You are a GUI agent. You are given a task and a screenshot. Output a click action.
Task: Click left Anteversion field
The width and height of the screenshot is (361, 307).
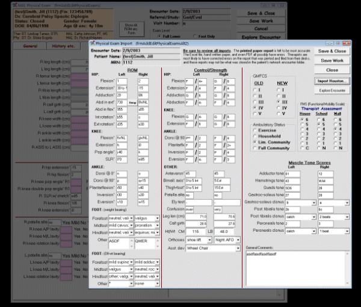pos(190,173)
